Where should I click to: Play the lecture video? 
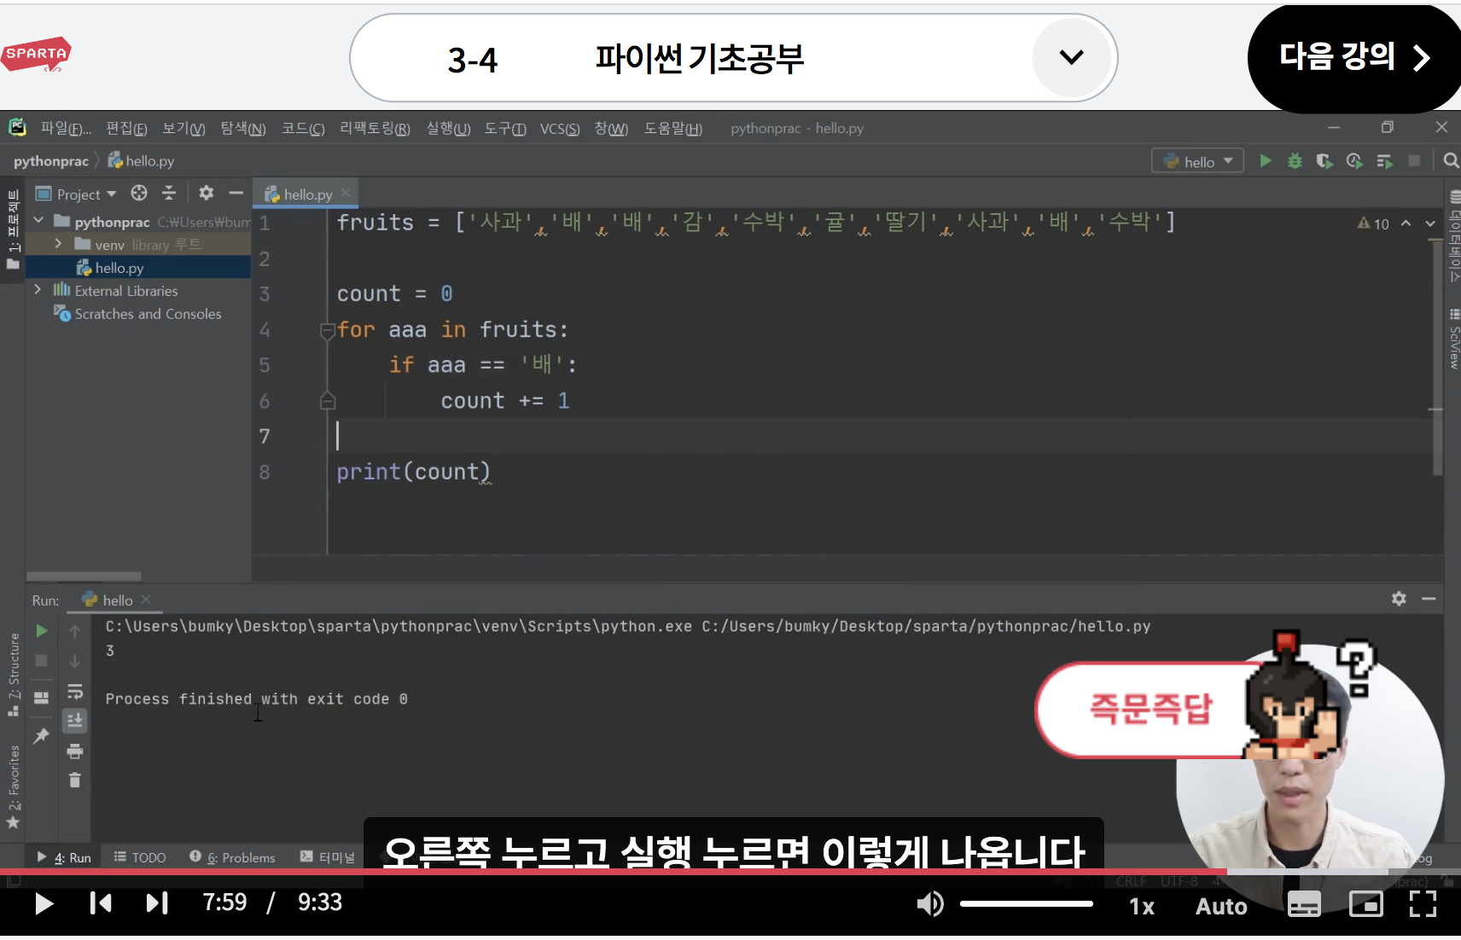pos(44,903)
